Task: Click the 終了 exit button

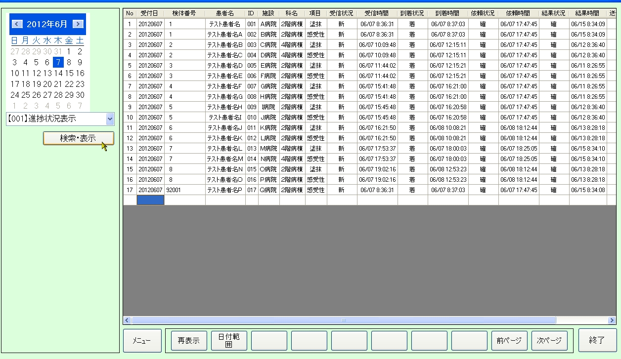Action: [597, 341]
